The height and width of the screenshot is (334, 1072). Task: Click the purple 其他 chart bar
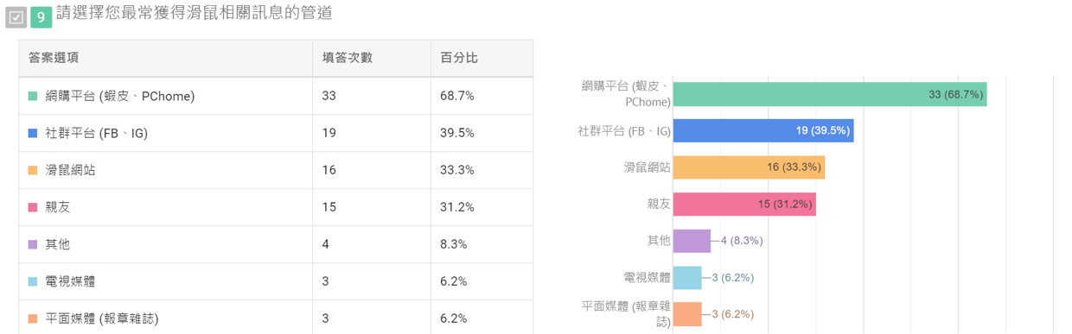coord(692,241)
